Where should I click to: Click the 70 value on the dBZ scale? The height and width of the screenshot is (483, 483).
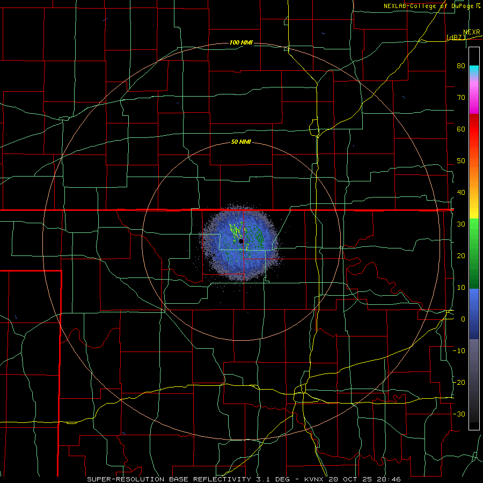point(461,98)
